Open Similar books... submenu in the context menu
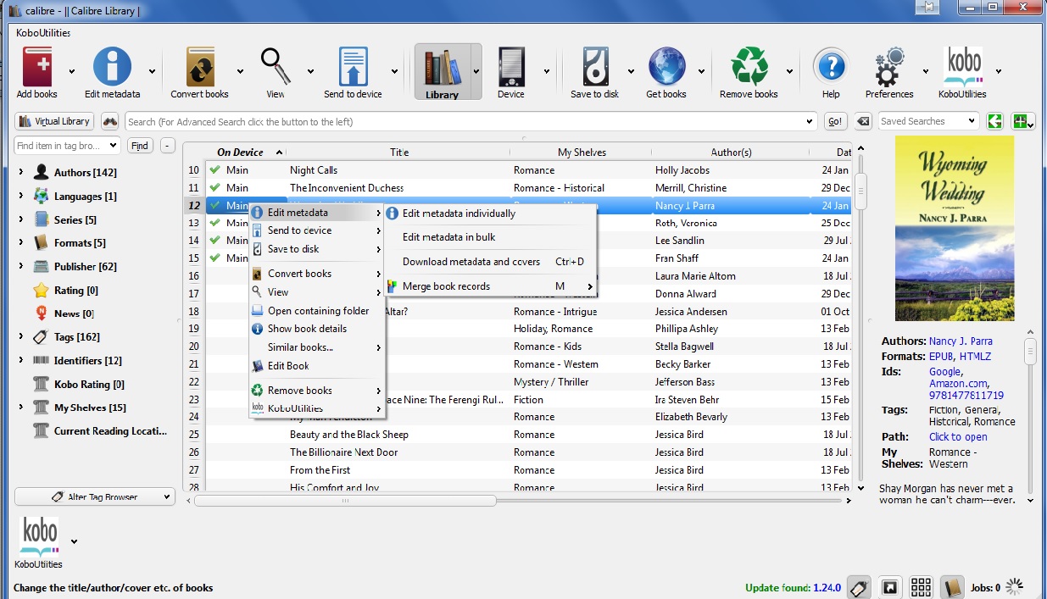1047x599 pixels. coord(317,347)
